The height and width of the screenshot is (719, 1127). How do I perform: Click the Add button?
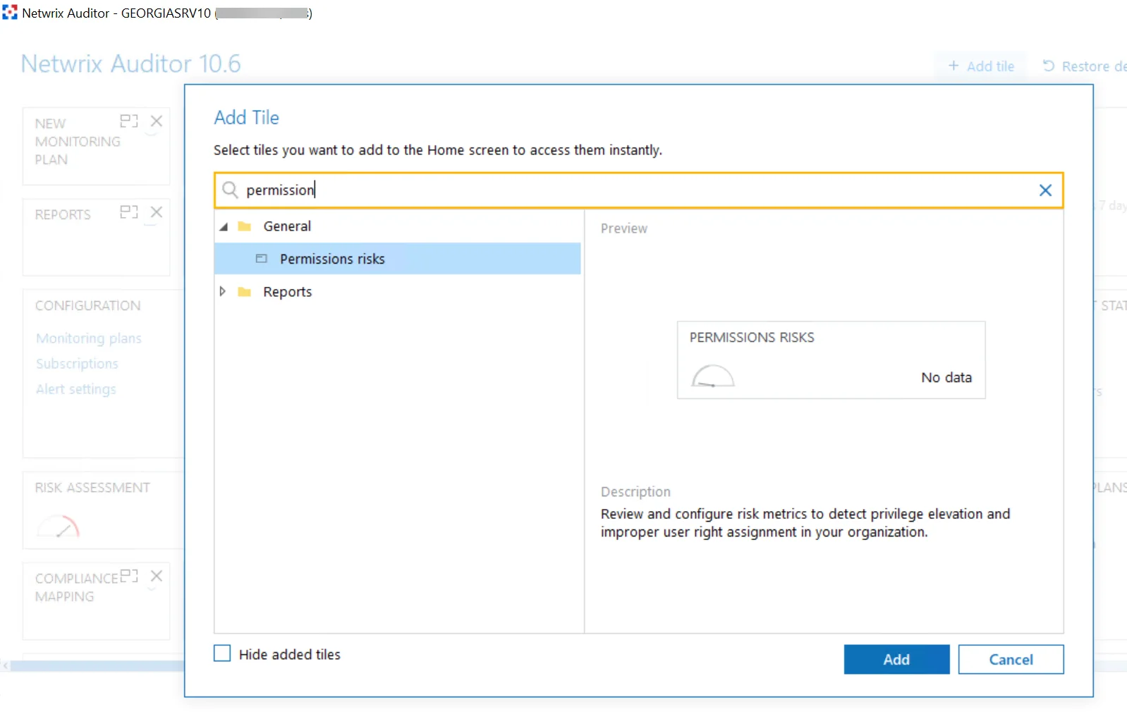click(896, 659)
